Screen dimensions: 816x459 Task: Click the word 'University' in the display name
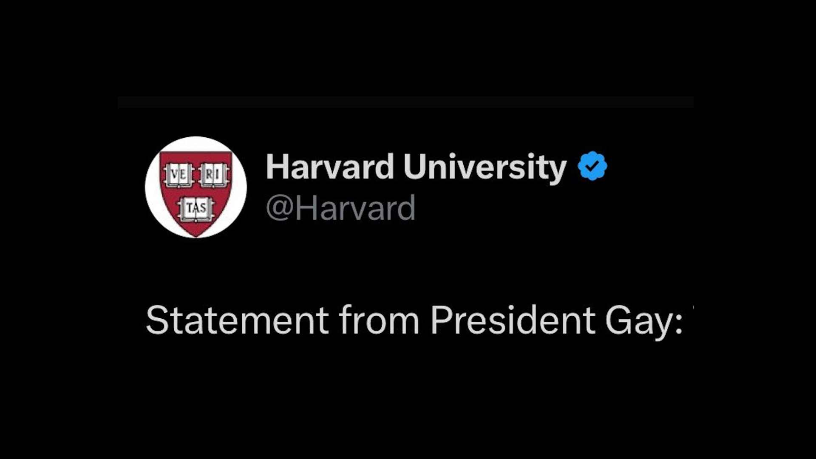coord(484,167)
